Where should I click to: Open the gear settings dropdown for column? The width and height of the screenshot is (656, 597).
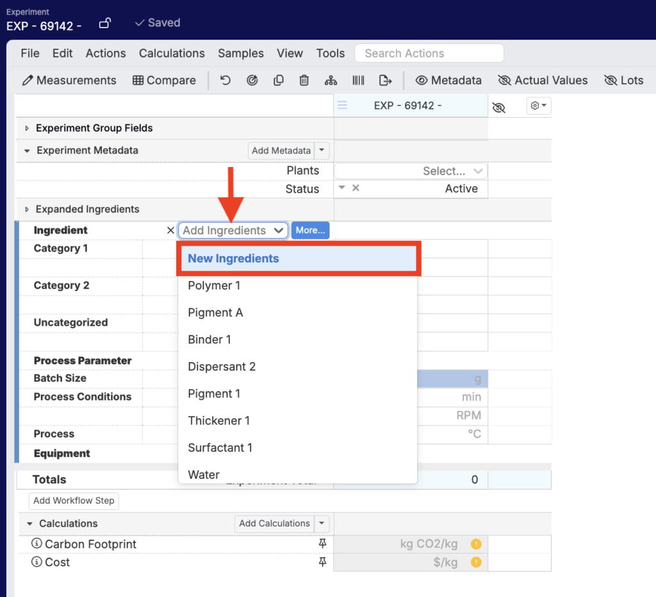(538, 106)
